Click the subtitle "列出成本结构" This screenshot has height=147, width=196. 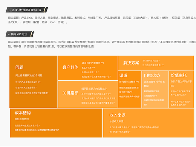pos(21,119)
